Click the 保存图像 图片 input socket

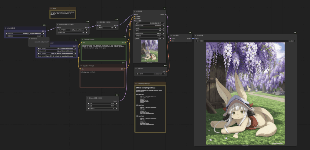(x=195, y=38)
